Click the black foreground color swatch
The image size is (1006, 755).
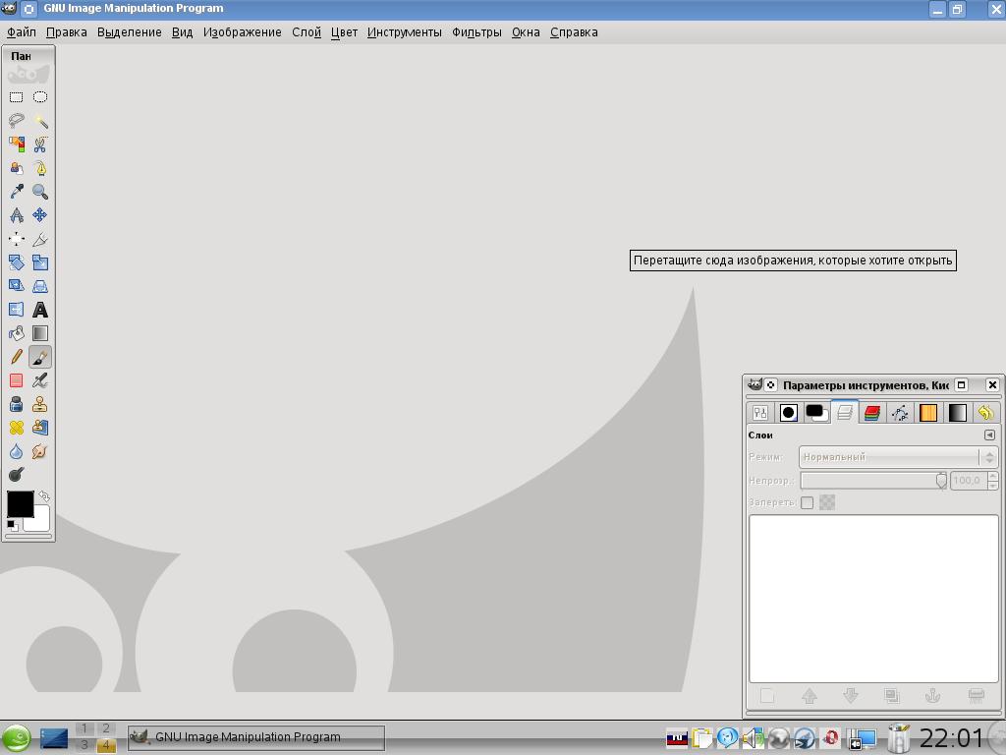[19, 503]
